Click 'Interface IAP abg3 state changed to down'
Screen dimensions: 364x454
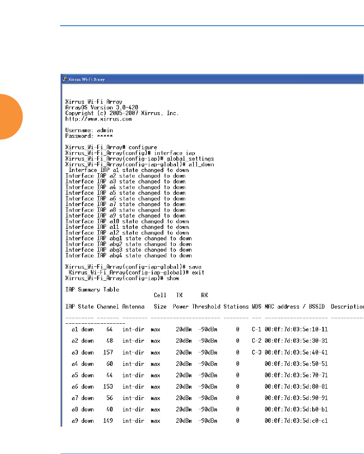click(129, 250)
